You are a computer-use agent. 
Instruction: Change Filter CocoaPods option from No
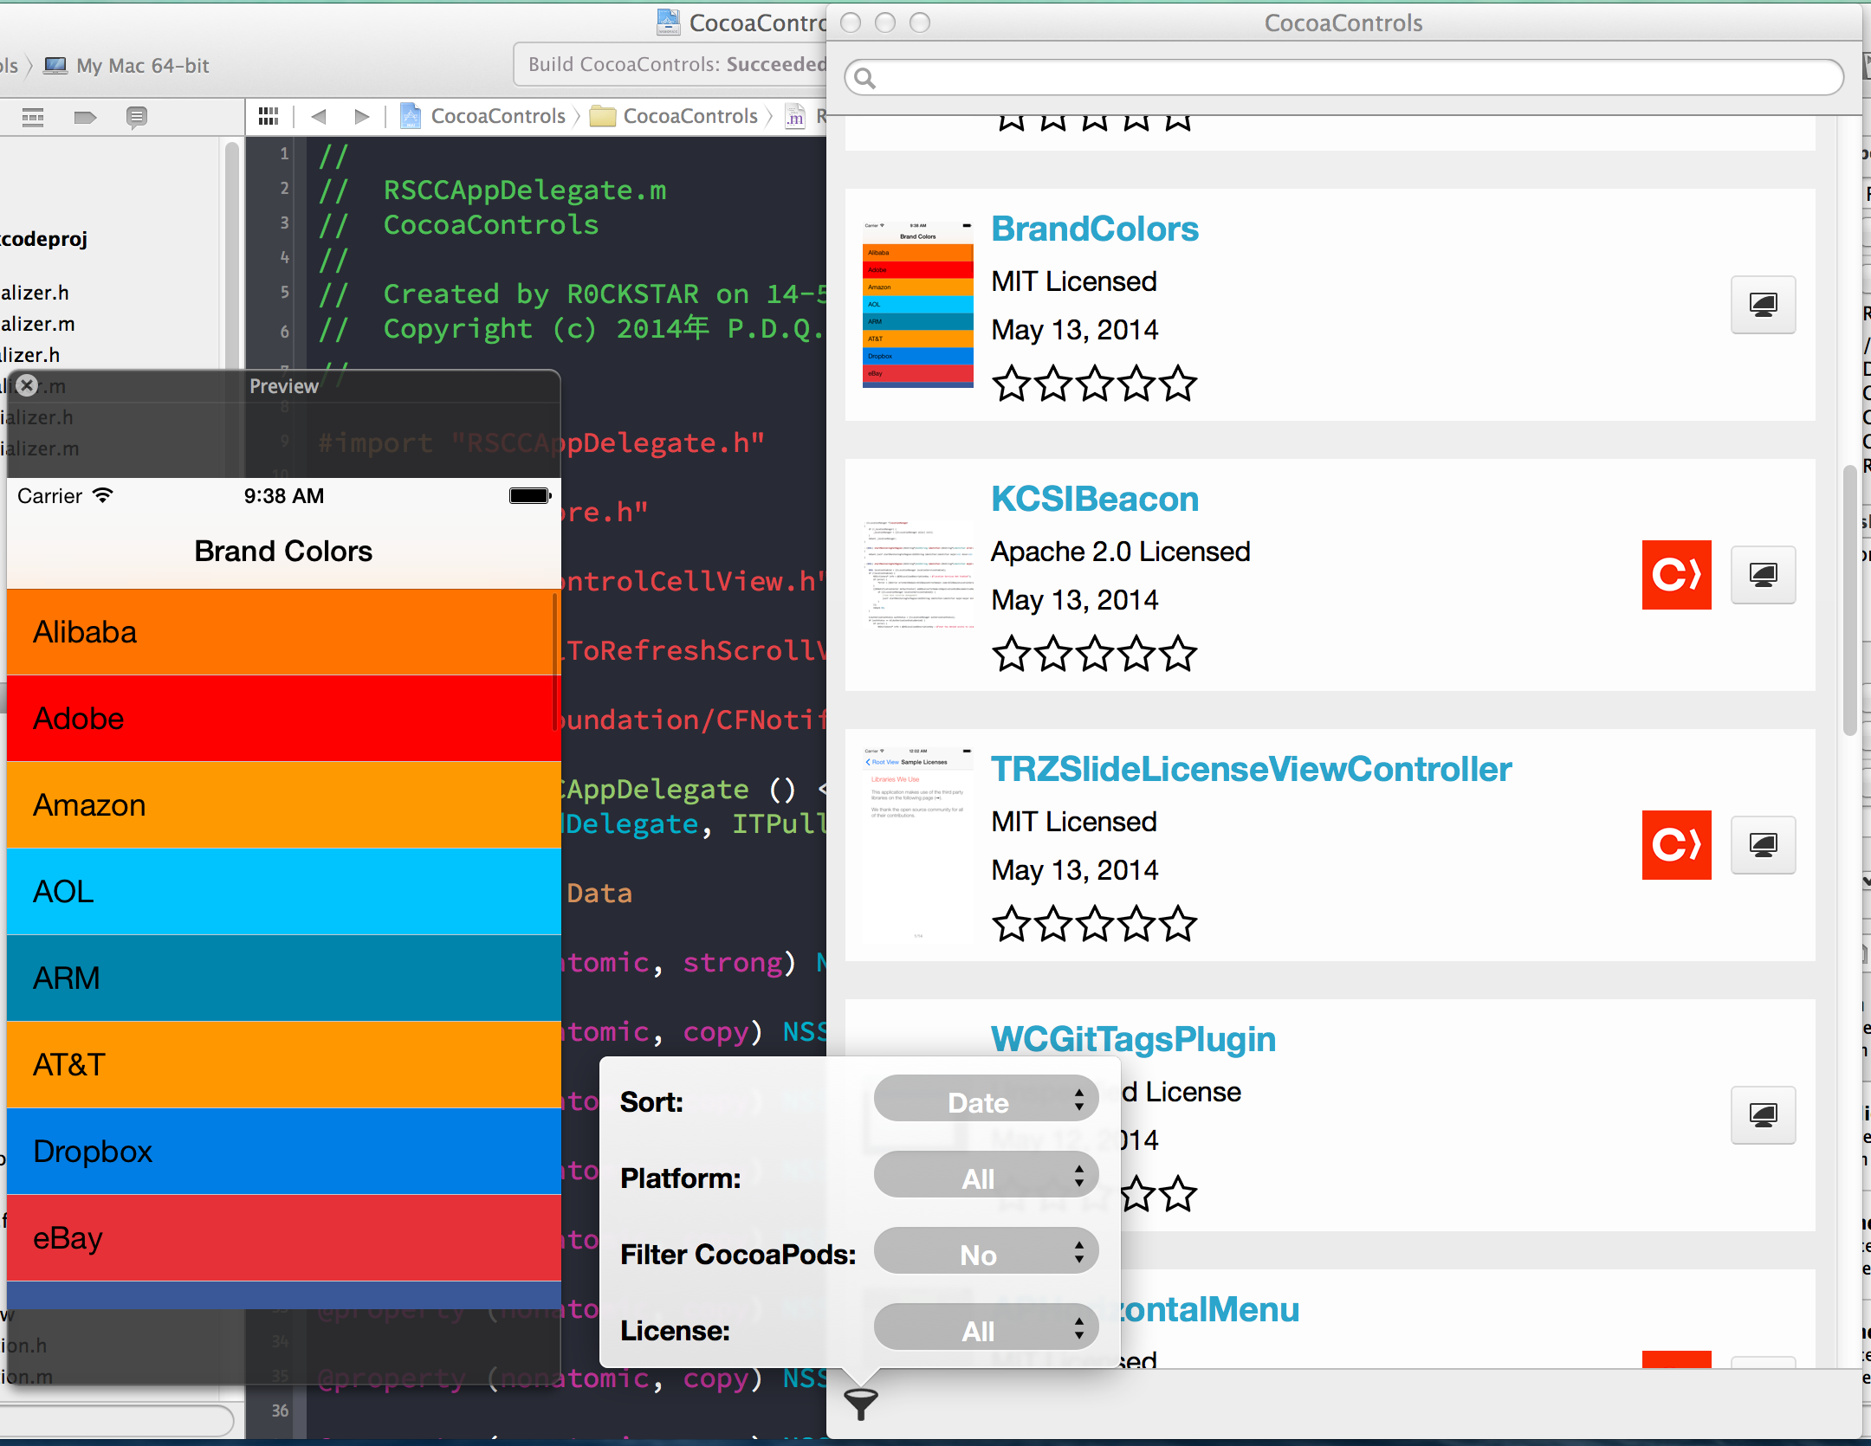pos(986,1252)
